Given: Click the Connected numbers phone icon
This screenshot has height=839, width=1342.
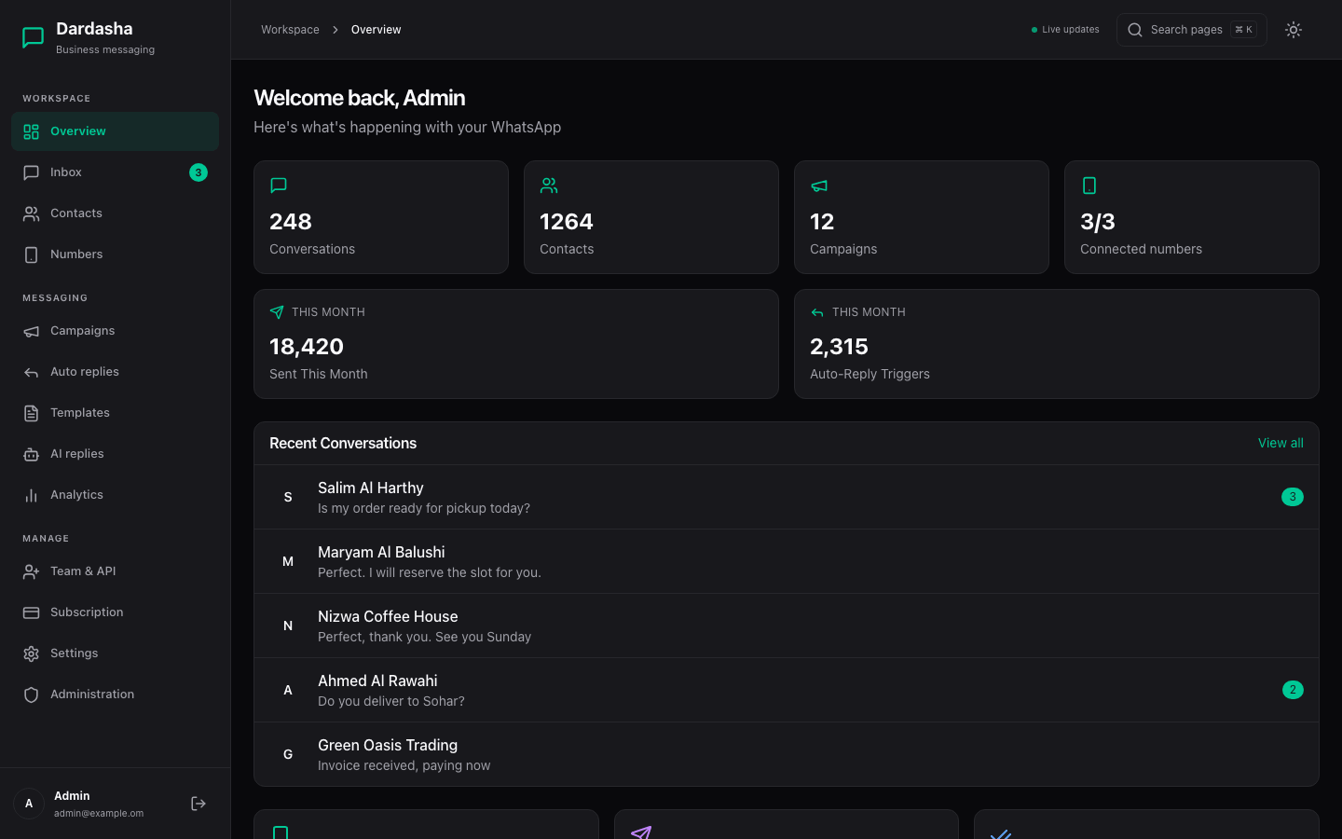Looking at the screenshot, I should pyautogui.click(x=1089, y=186).
